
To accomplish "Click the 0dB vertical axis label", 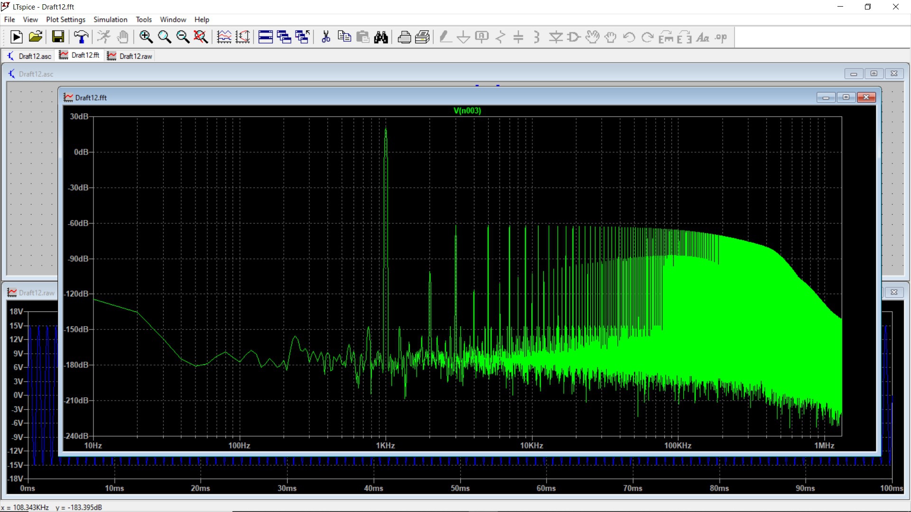I will [x=81, y=152].
